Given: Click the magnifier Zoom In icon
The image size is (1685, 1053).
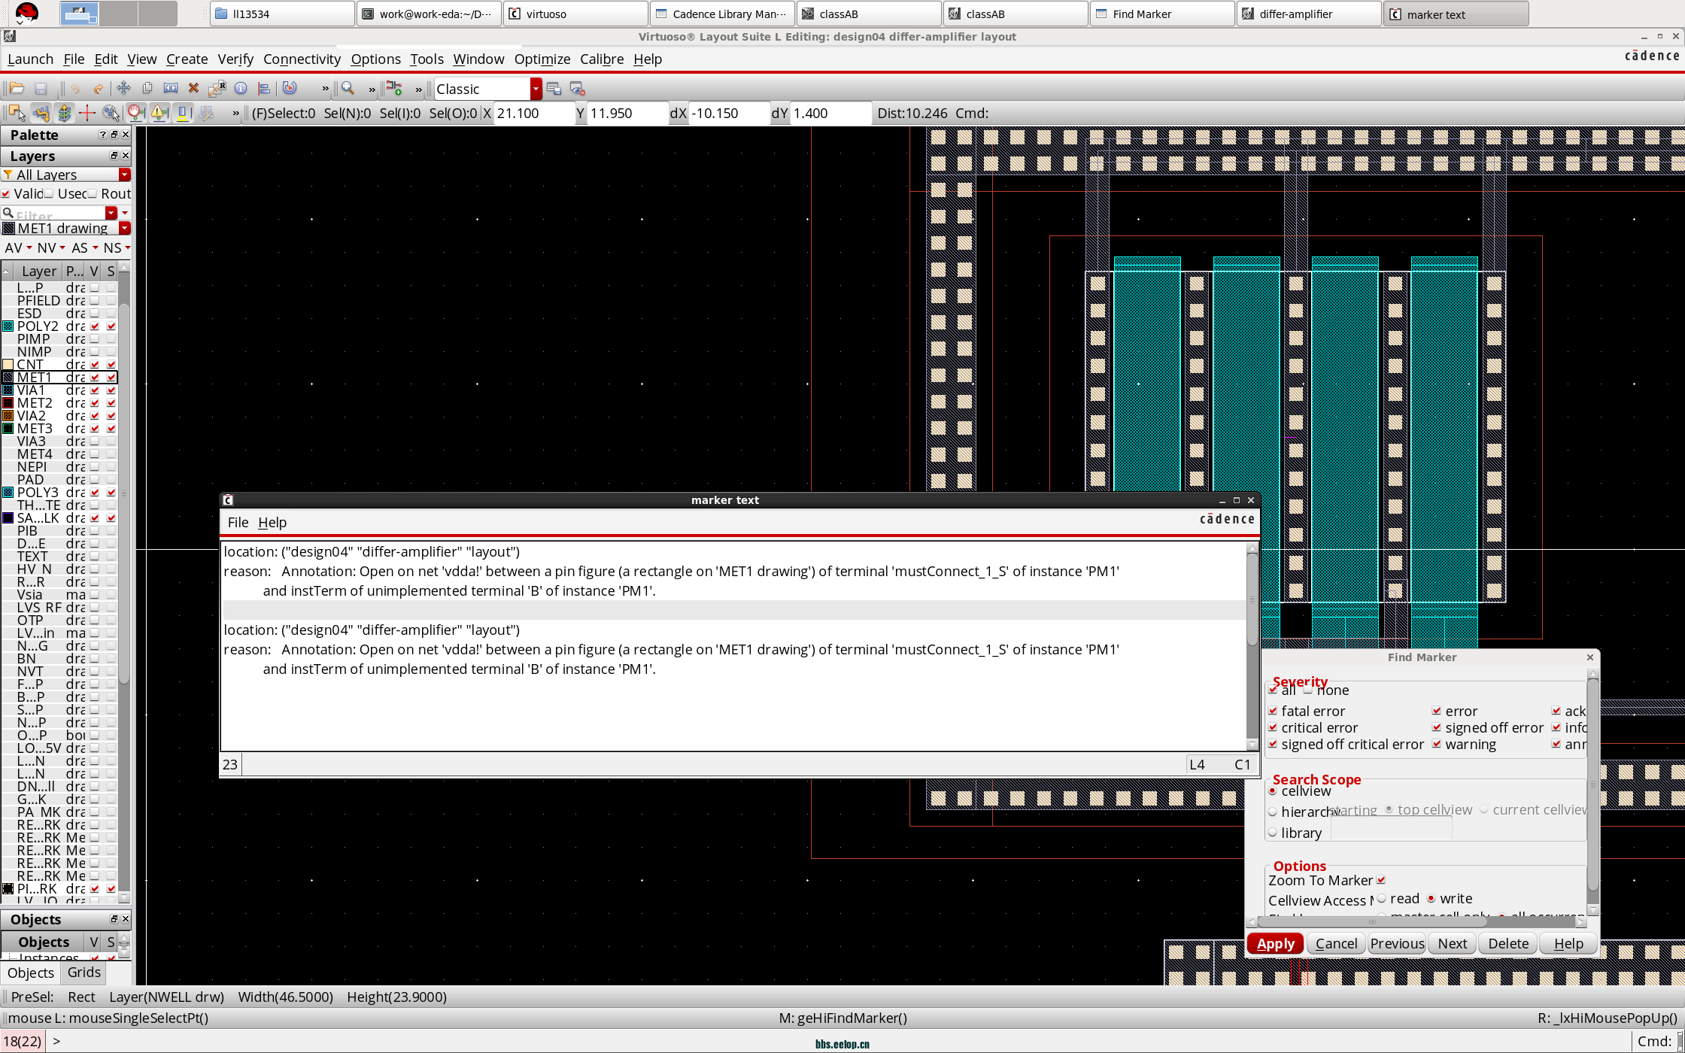Looking at the screenshot, I should (348, 89).
